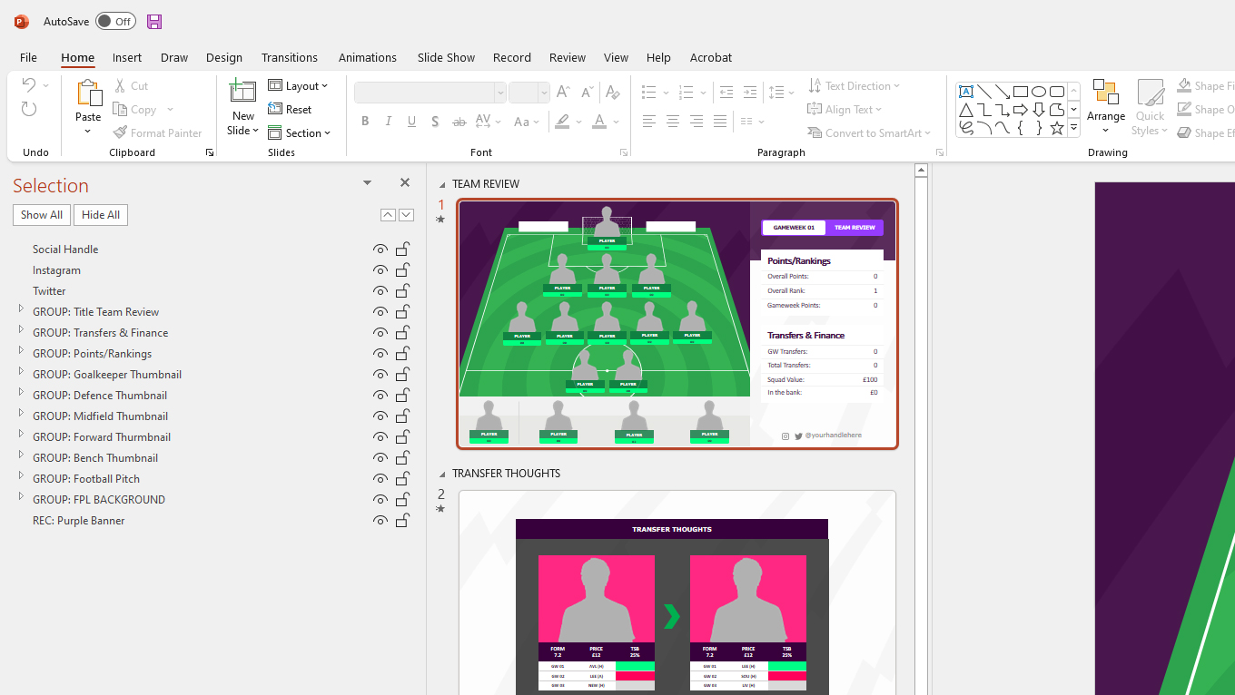Viewport: 1235px width, 695px height.
Task: Hide the Instagram shape via its eye toggle
Action: tap(380, 269)
